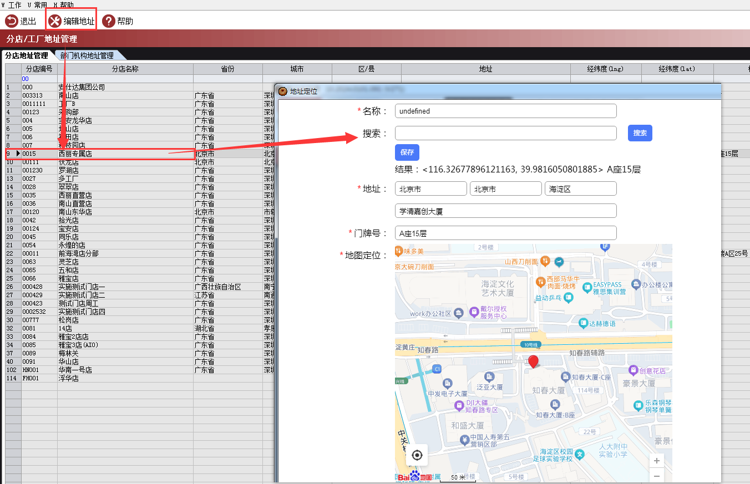Image resolution: width=750 pixels, height=484 pixels.
Task: Click the 分店名称 column header
Action: point(125,69)
